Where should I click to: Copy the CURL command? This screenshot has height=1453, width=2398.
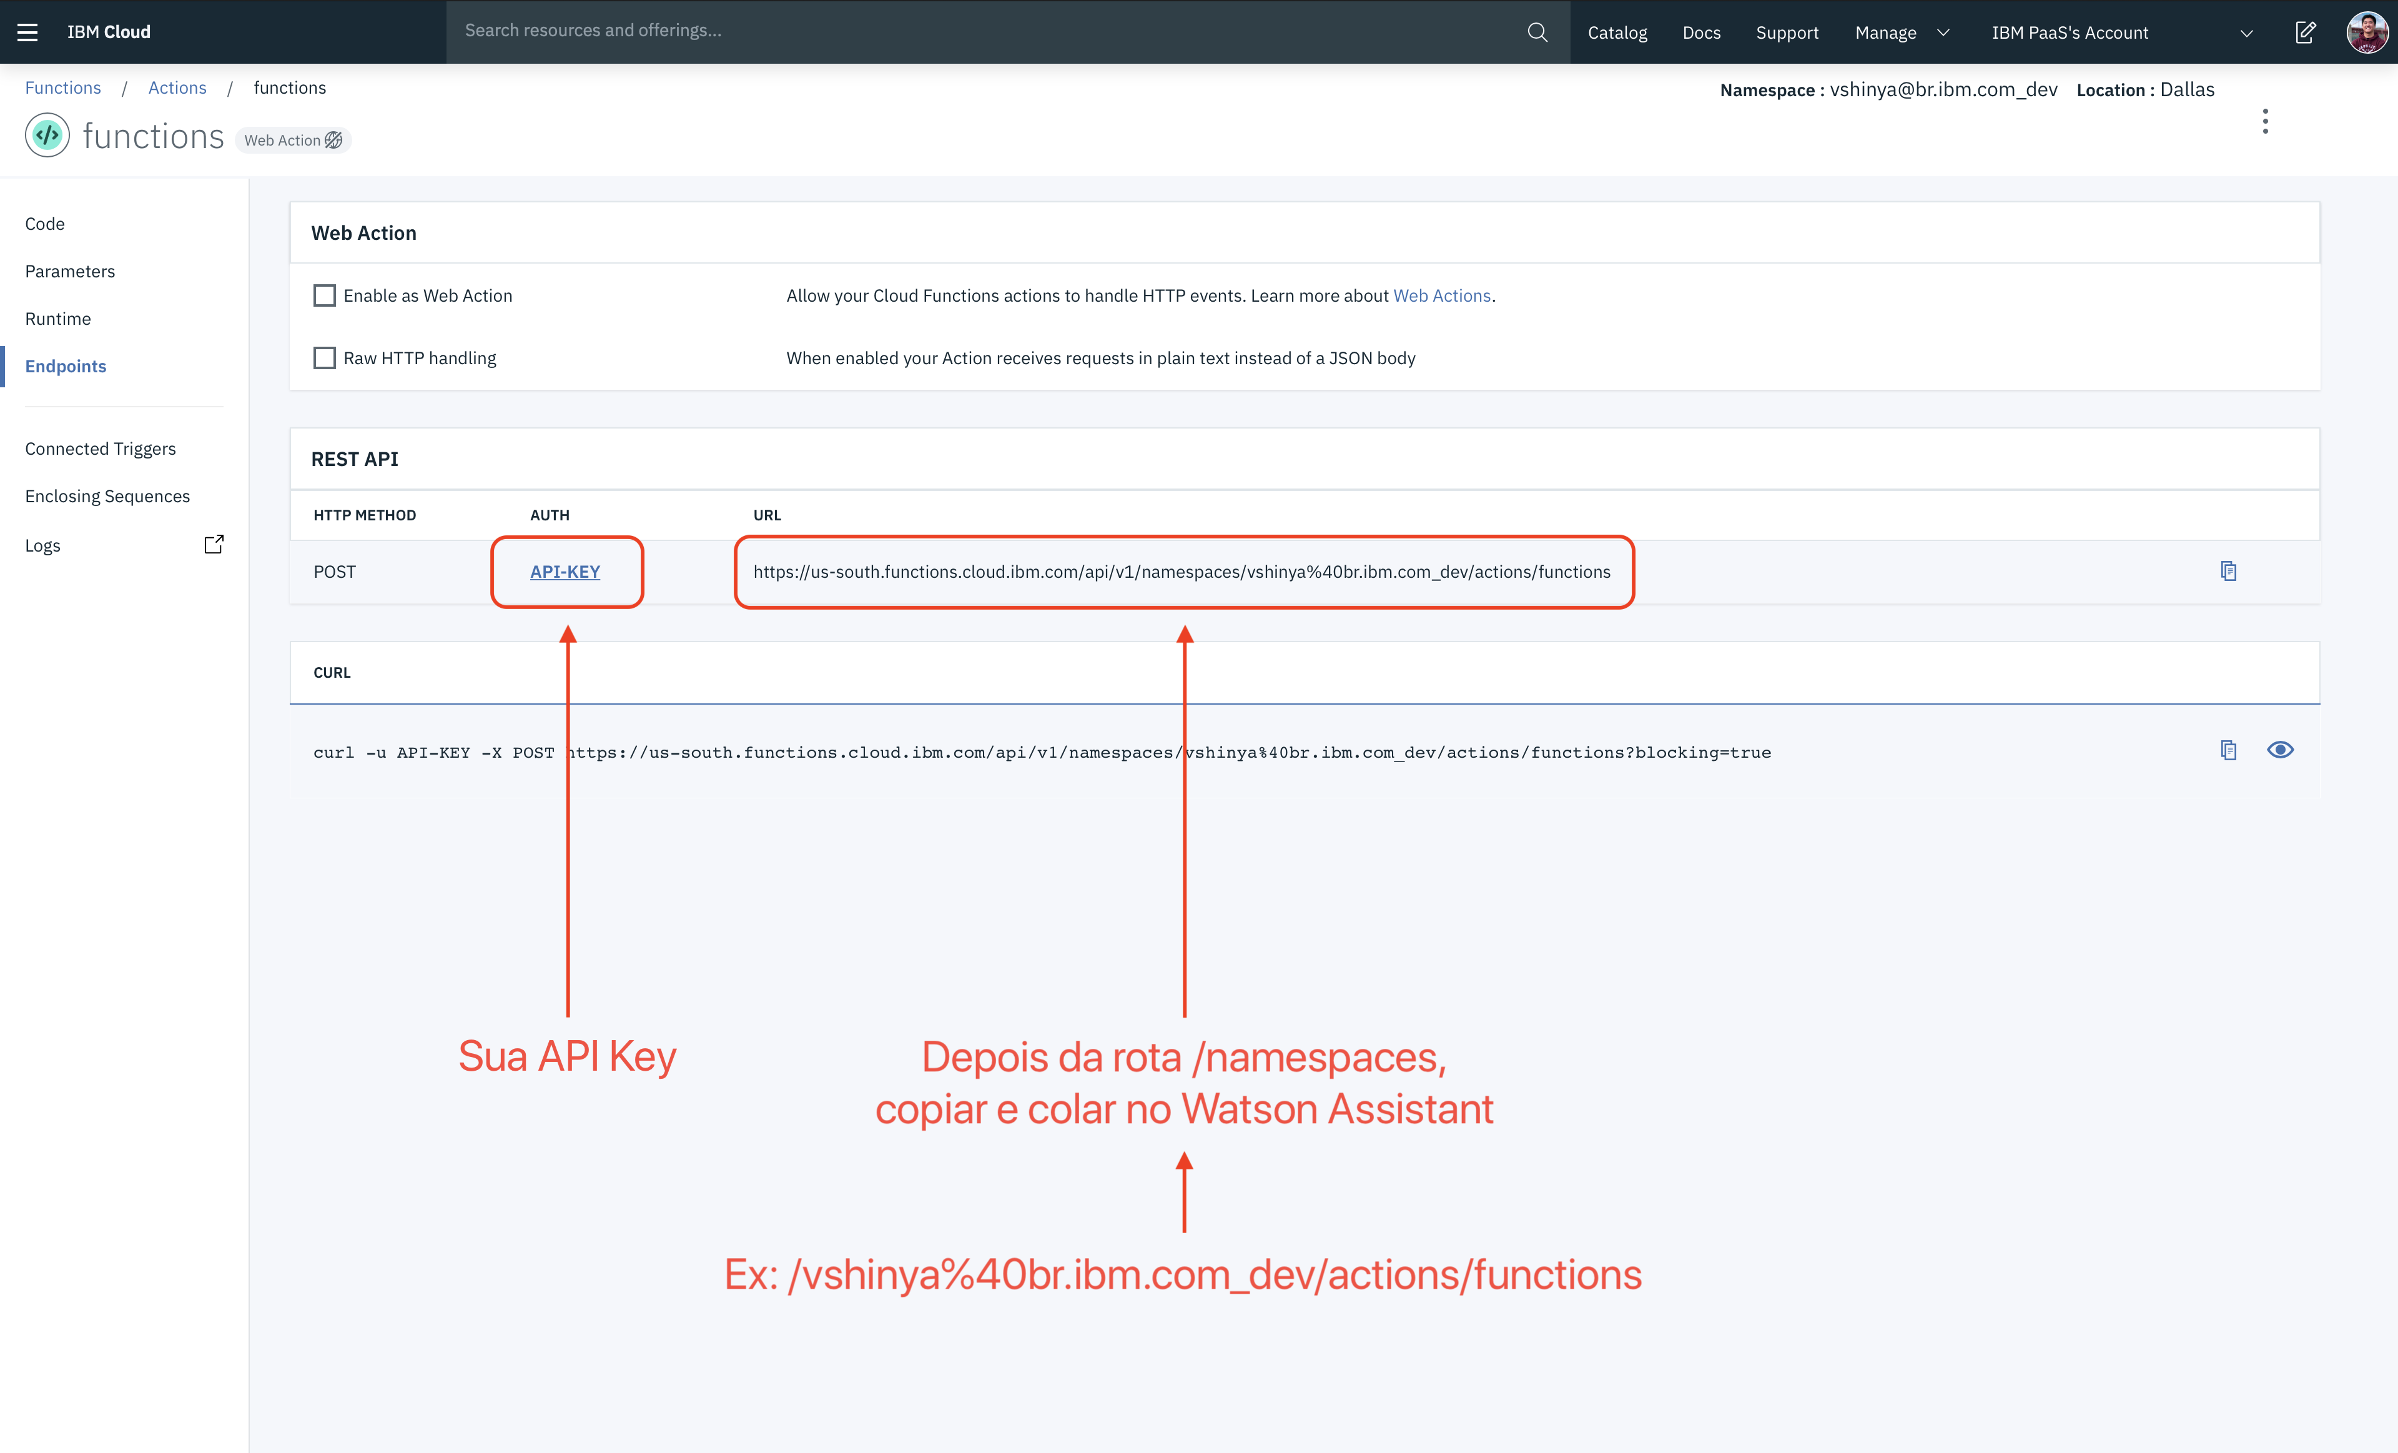coord(2229,750)
